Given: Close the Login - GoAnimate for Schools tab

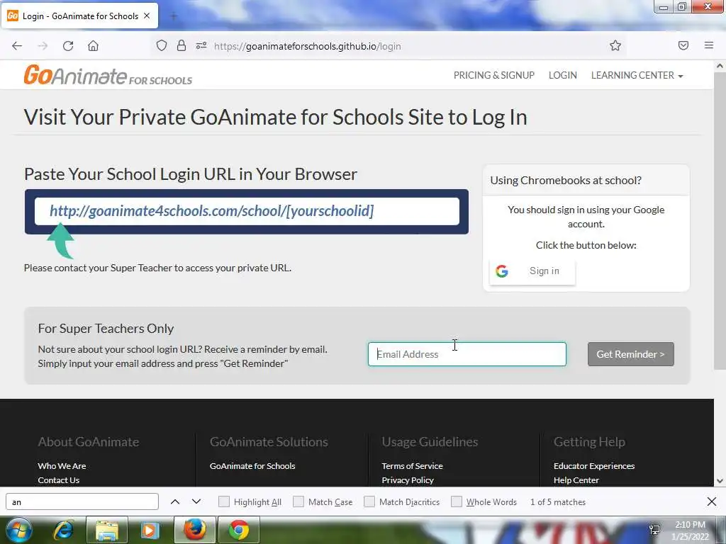Looking at the screenshot, I should pos(147,16).
